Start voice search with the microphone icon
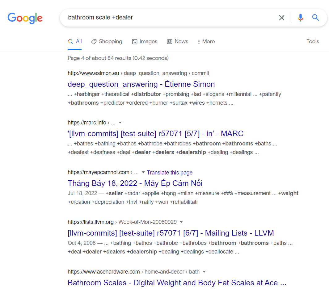Image resolution: width=329 pixels, height=289 pixels. point(301,18)
